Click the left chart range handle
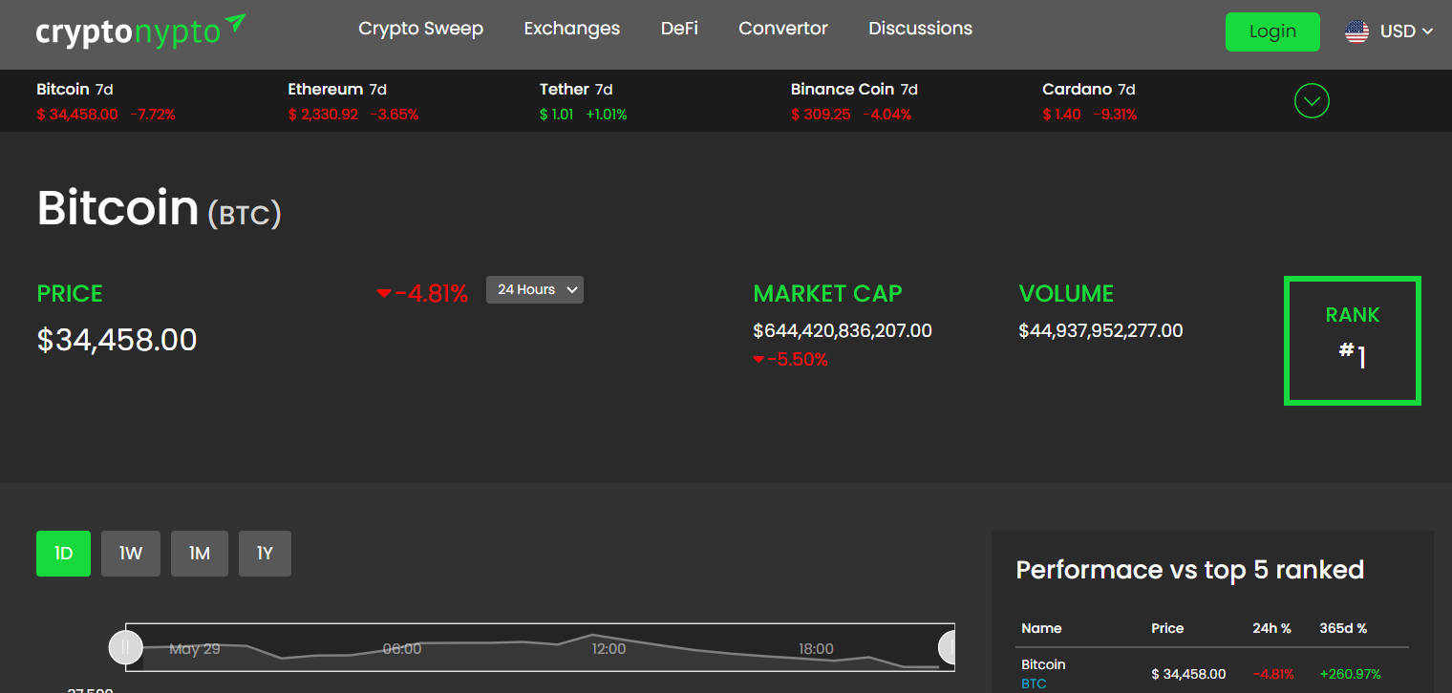The width and height of the screenshot is (1452, 693). pos(125,647)
